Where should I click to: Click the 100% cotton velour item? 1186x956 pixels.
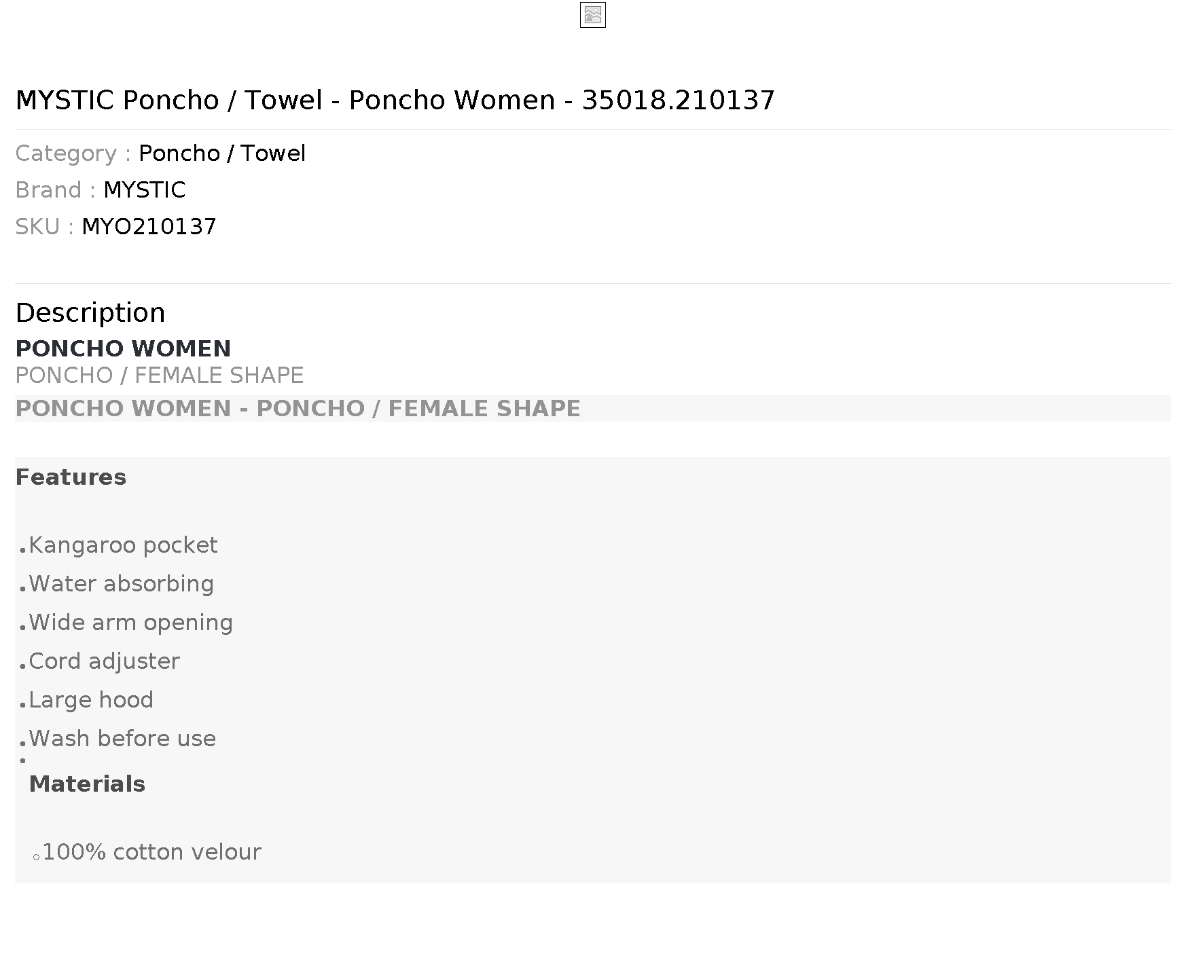tap(151, 852)
